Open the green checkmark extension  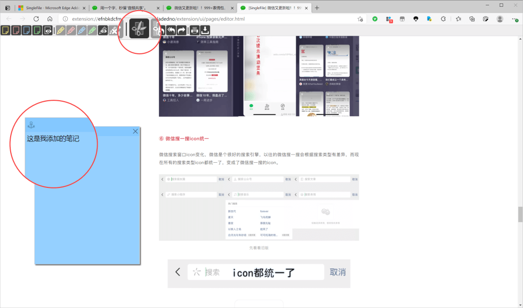pos(375,19)
